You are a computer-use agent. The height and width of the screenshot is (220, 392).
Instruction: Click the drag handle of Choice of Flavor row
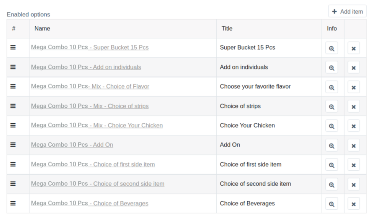13,86
